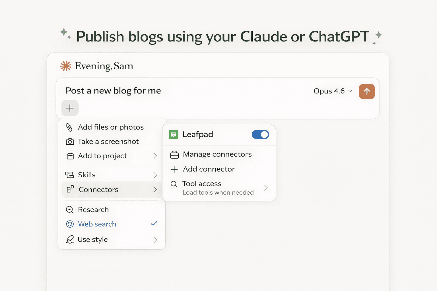Toggle the Leafpad connector switch

[260, 134]
